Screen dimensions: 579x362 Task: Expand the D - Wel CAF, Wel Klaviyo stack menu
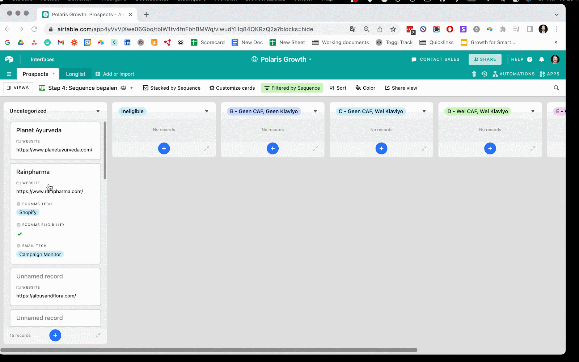[533, 111]
